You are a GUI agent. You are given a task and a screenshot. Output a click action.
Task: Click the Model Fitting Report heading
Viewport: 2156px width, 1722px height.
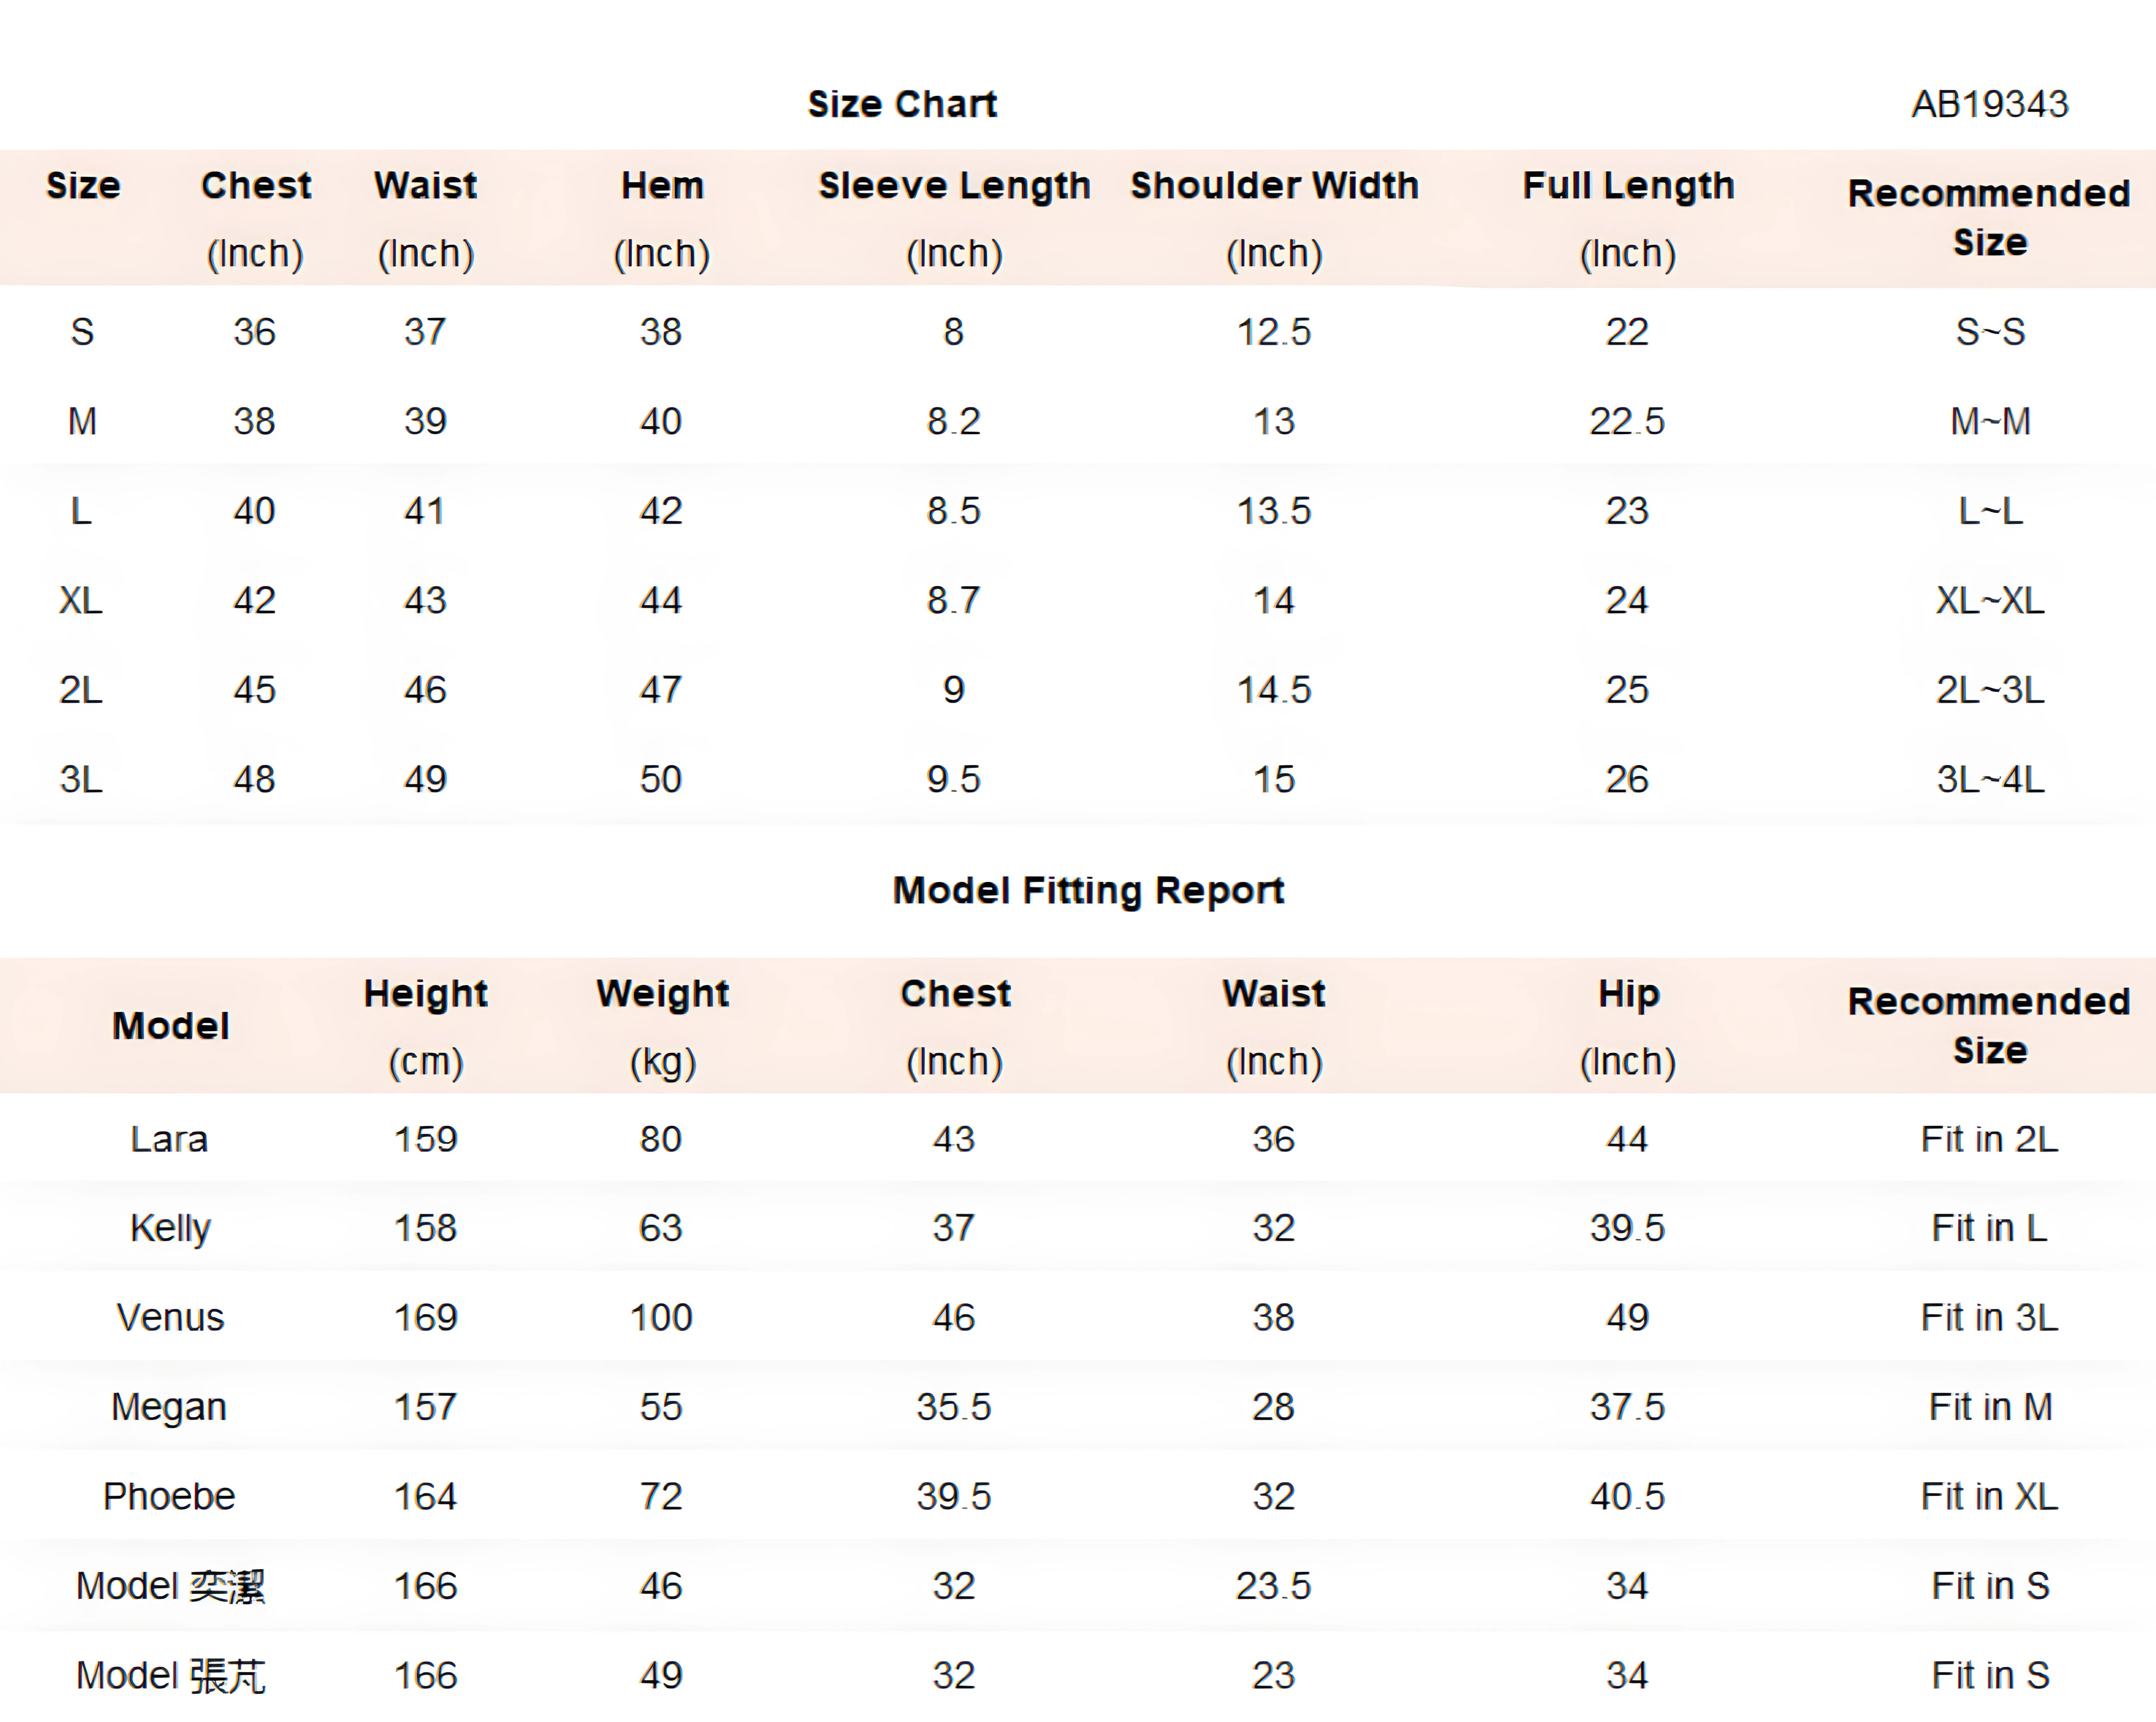click(1088, 890)
